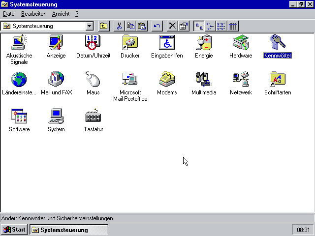The width and height of the screenshot is (315, 236).
Task: Click the Modems telephone icon
Action: coord(167,79)
